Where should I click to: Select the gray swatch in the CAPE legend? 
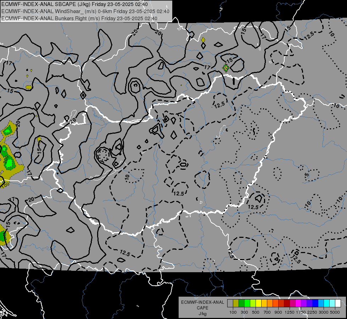230,303
